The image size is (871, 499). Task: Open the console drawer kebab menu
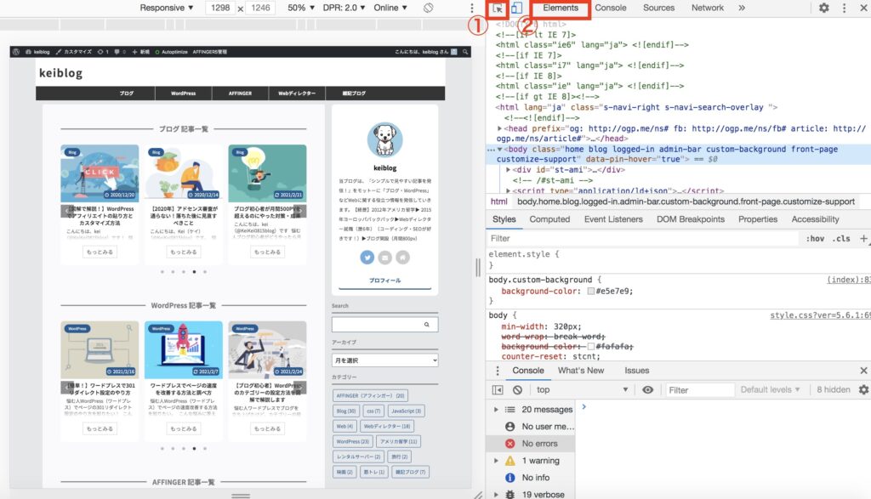(497, 371)
